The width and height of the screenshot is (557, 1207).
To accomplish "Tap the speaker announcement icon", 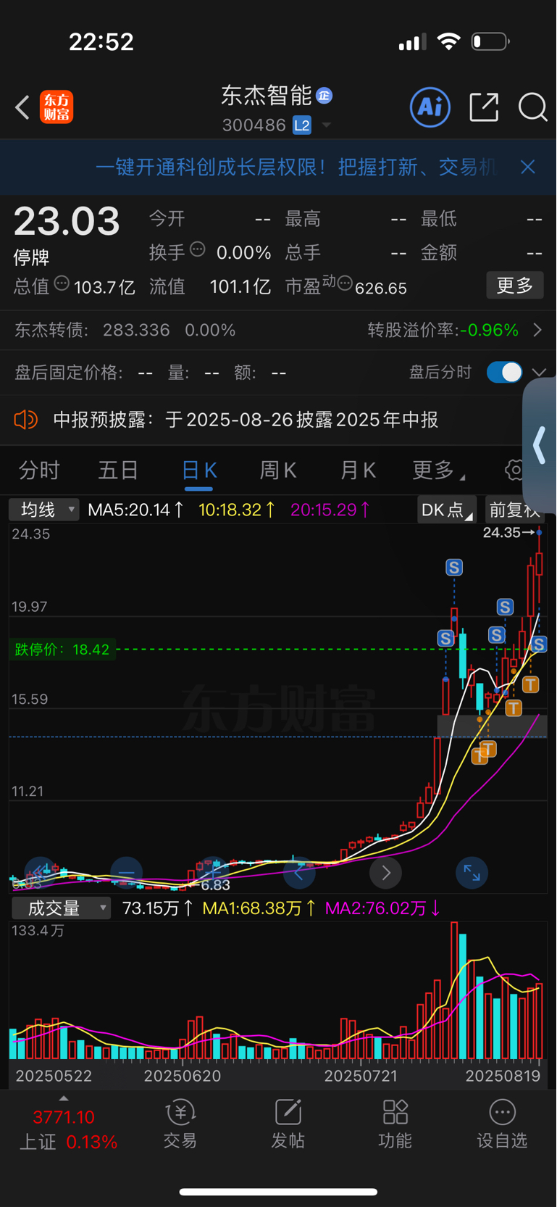I will point(25,420).
